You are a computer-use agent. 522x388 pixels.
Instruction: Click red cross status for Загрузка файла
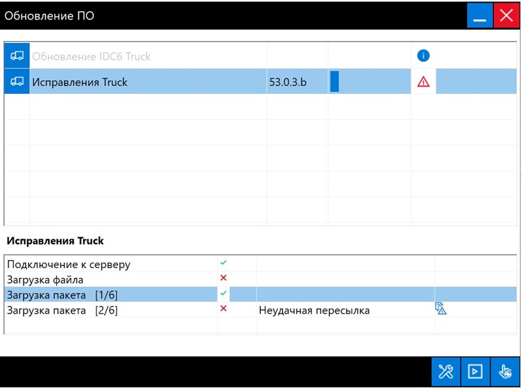coord(223,278)
